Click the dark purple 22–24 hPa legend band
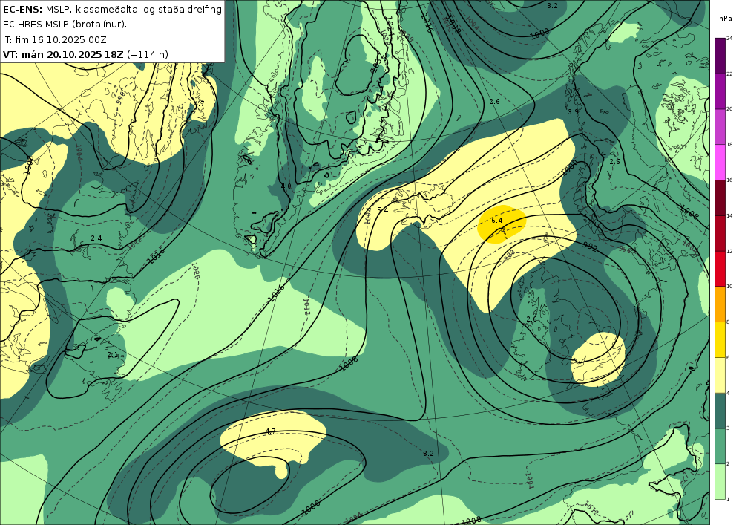Viewport: 742px width, 525px height. (720, 56)
